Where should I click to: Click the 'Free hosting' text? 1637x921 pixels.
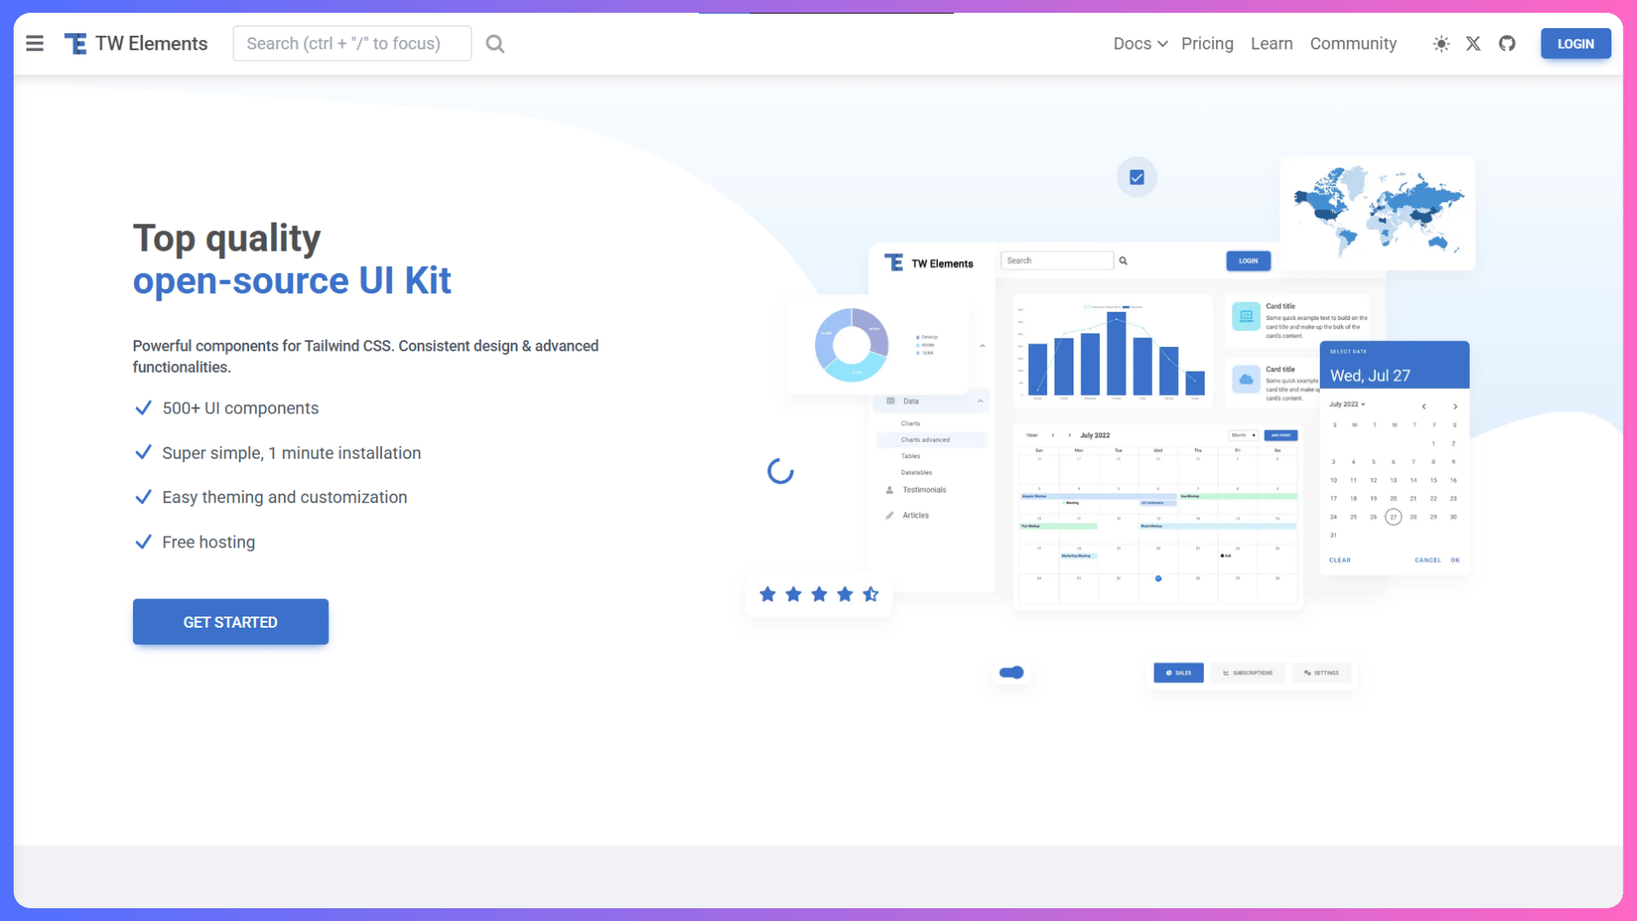click(209, 542)
